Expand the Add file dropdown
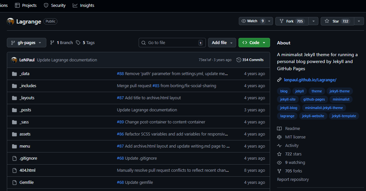The width and height of the screenshot is (366, 191). coord(222,43)
